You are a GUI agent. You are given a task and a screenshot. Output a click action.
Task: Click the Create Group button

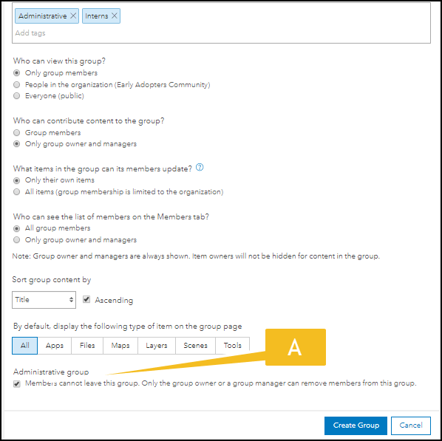(x=356, y=425)
